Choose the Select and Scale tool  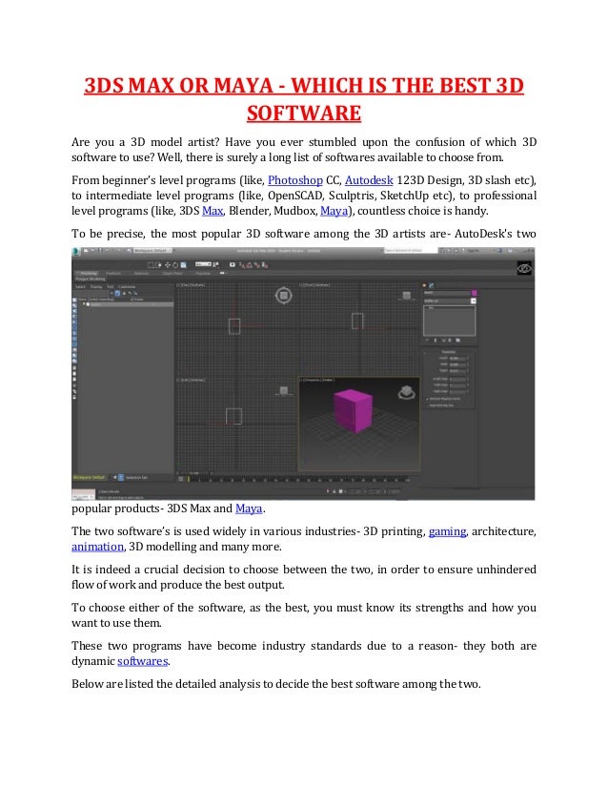click(183, 265)
